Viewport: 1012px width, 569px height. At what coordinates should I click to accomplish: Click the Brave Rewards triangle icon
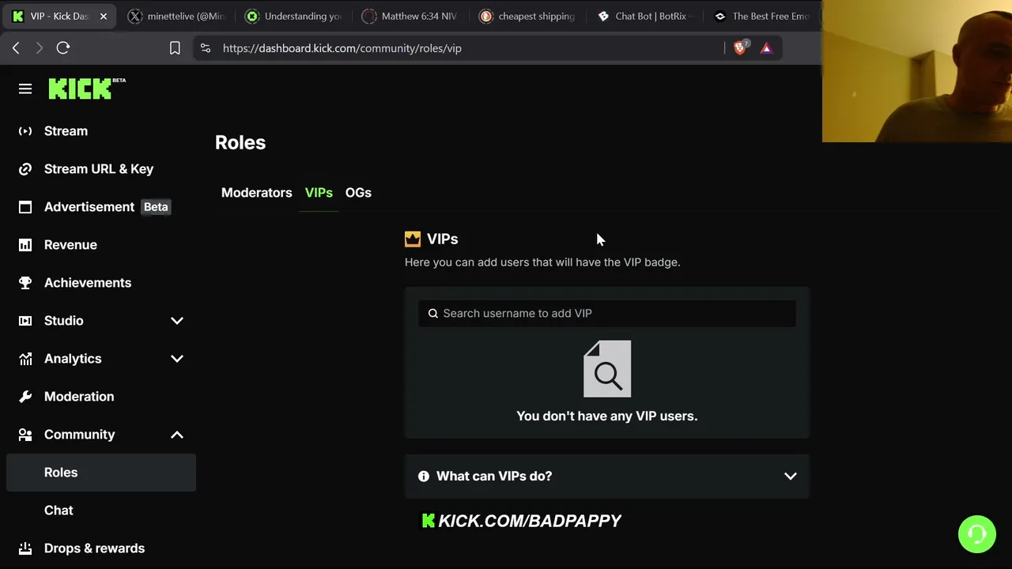(766, 48)
